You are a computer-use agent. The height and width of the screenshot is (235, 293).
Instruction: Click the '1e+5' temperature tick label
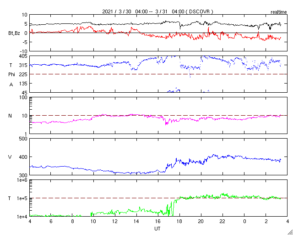tap(22, 198)
